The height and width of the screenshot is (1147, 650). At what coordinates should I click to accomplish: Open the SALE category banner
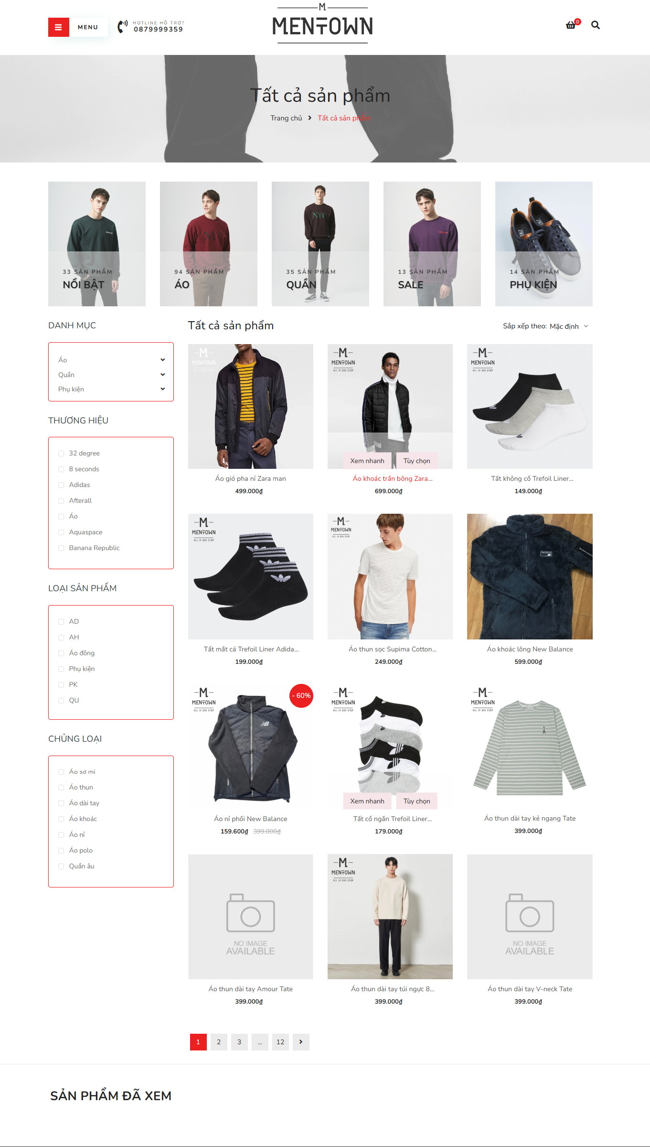pos(432,244)
